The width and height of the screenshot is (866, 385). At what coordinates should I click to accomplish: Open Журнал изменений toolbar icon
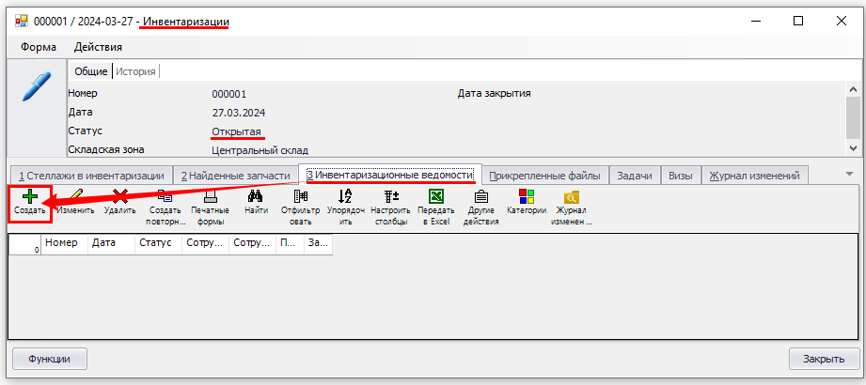point(571,197)
